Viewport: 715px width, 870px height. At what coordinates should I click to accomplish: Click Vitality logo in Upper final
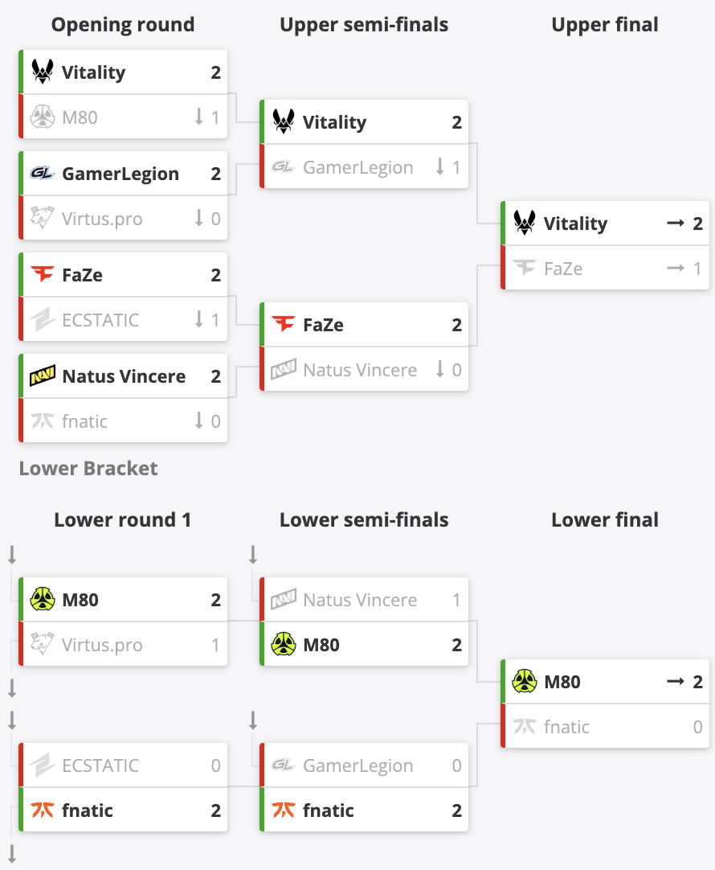[x=525, y=223]
